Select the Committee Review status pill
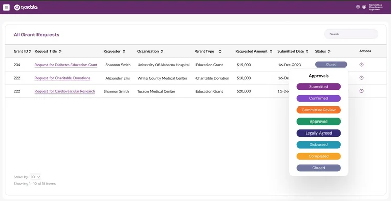This screenshot has width=391, height=201. (x=319, y=110)
